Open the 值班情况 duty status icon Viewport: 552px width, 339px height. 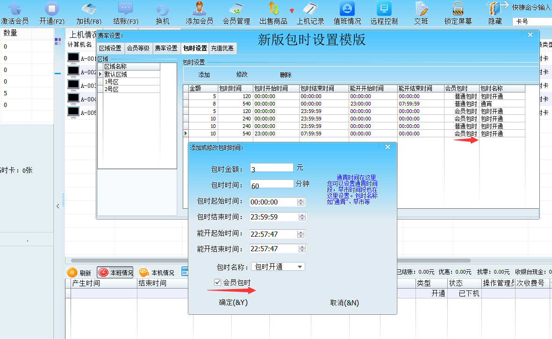(347, 9)
